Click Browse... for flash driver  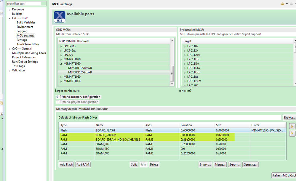(289, 117)
